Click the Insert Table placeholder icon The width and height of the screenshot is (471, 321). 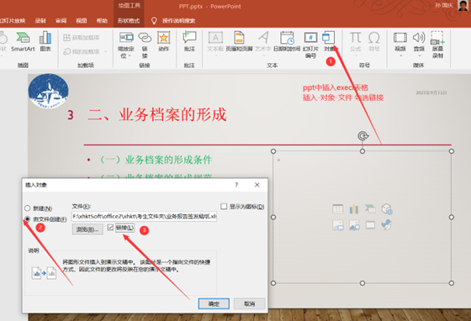coord(338,208)
